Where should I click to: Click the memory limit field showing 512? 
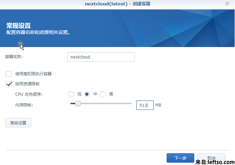[145, 105]
